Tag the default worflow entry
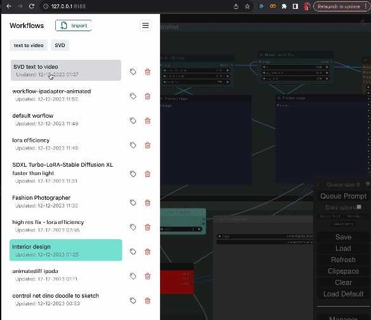The height and width of the screenshot is (320, 371). point(133,121)
